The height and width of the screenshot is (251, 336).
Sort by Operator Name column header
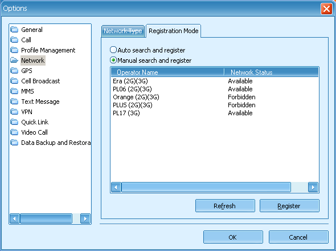coord(167,72)
